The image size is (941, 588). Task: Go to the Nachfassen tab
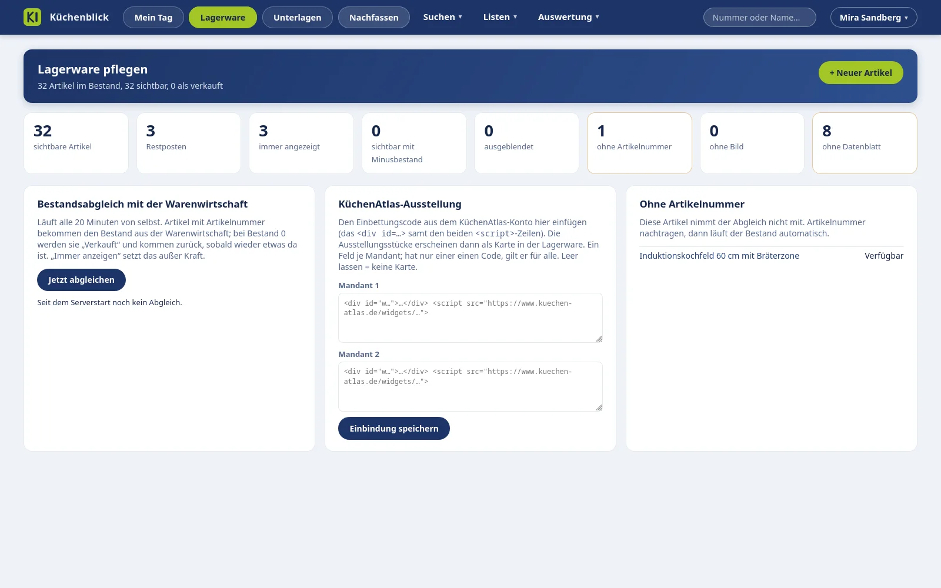[374, 18]
